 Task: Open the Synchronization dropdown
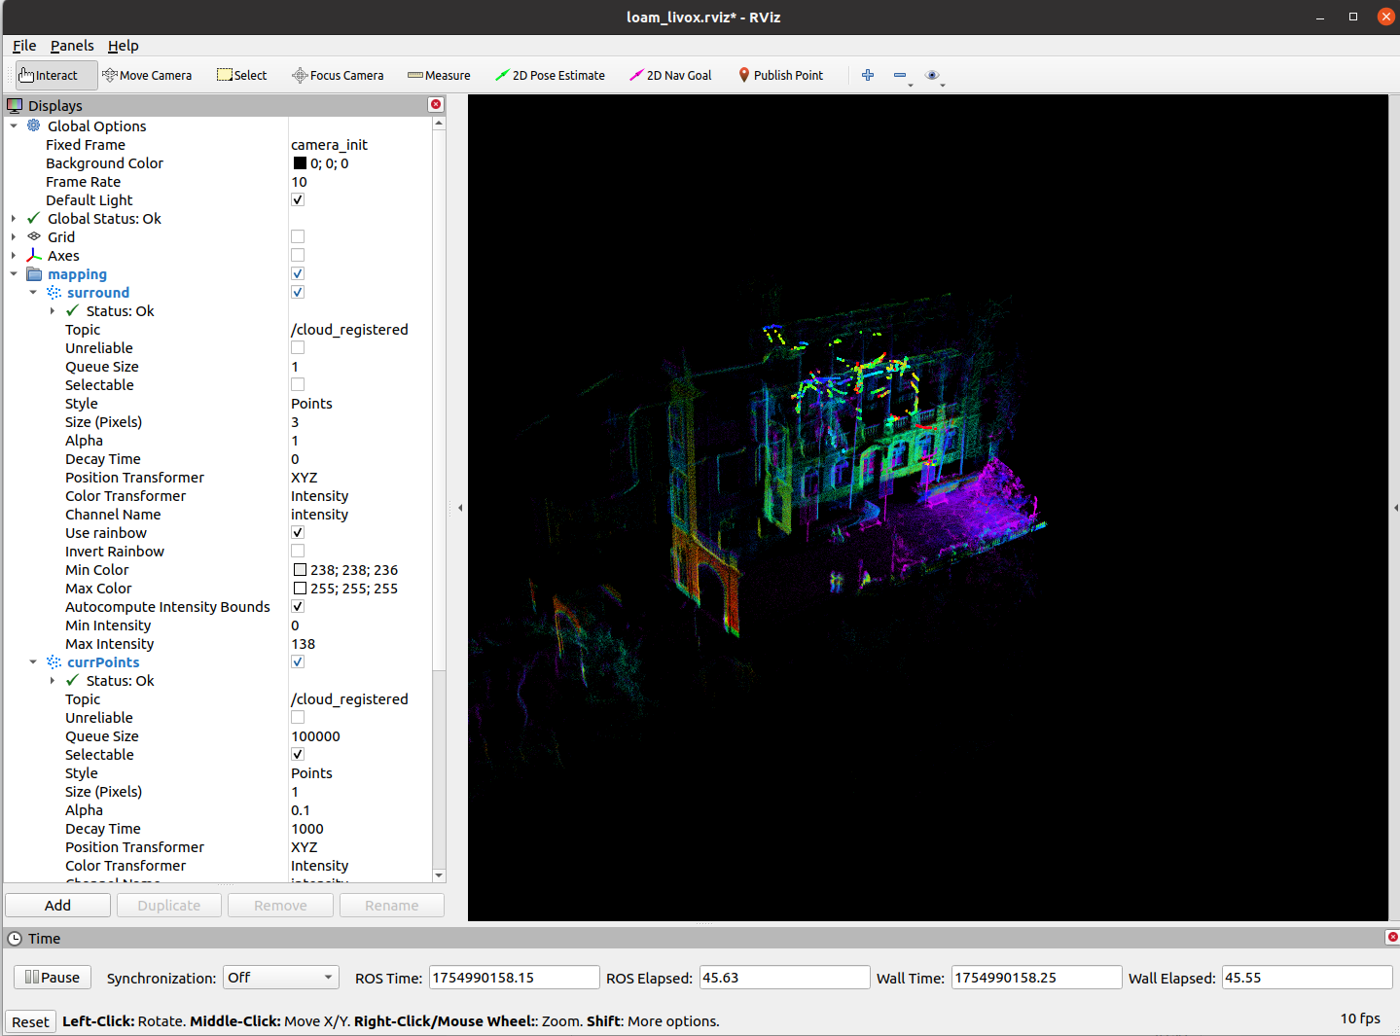tap(280, 978)
